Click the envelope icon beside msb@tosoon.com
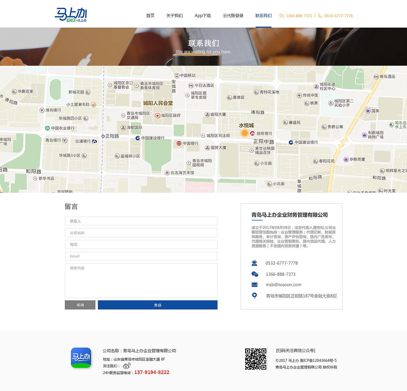Image resolution: width=407 pixels, height=391 pixels. pos(254,284)
